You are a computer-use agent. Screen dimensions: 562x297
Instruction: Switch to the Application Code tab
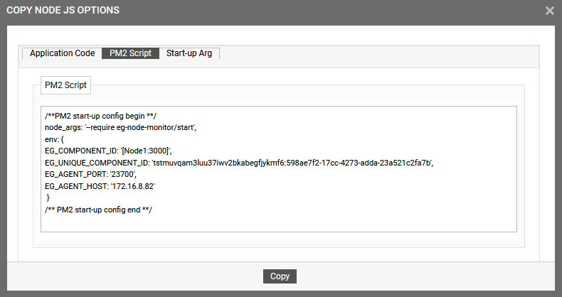(62, 53)
